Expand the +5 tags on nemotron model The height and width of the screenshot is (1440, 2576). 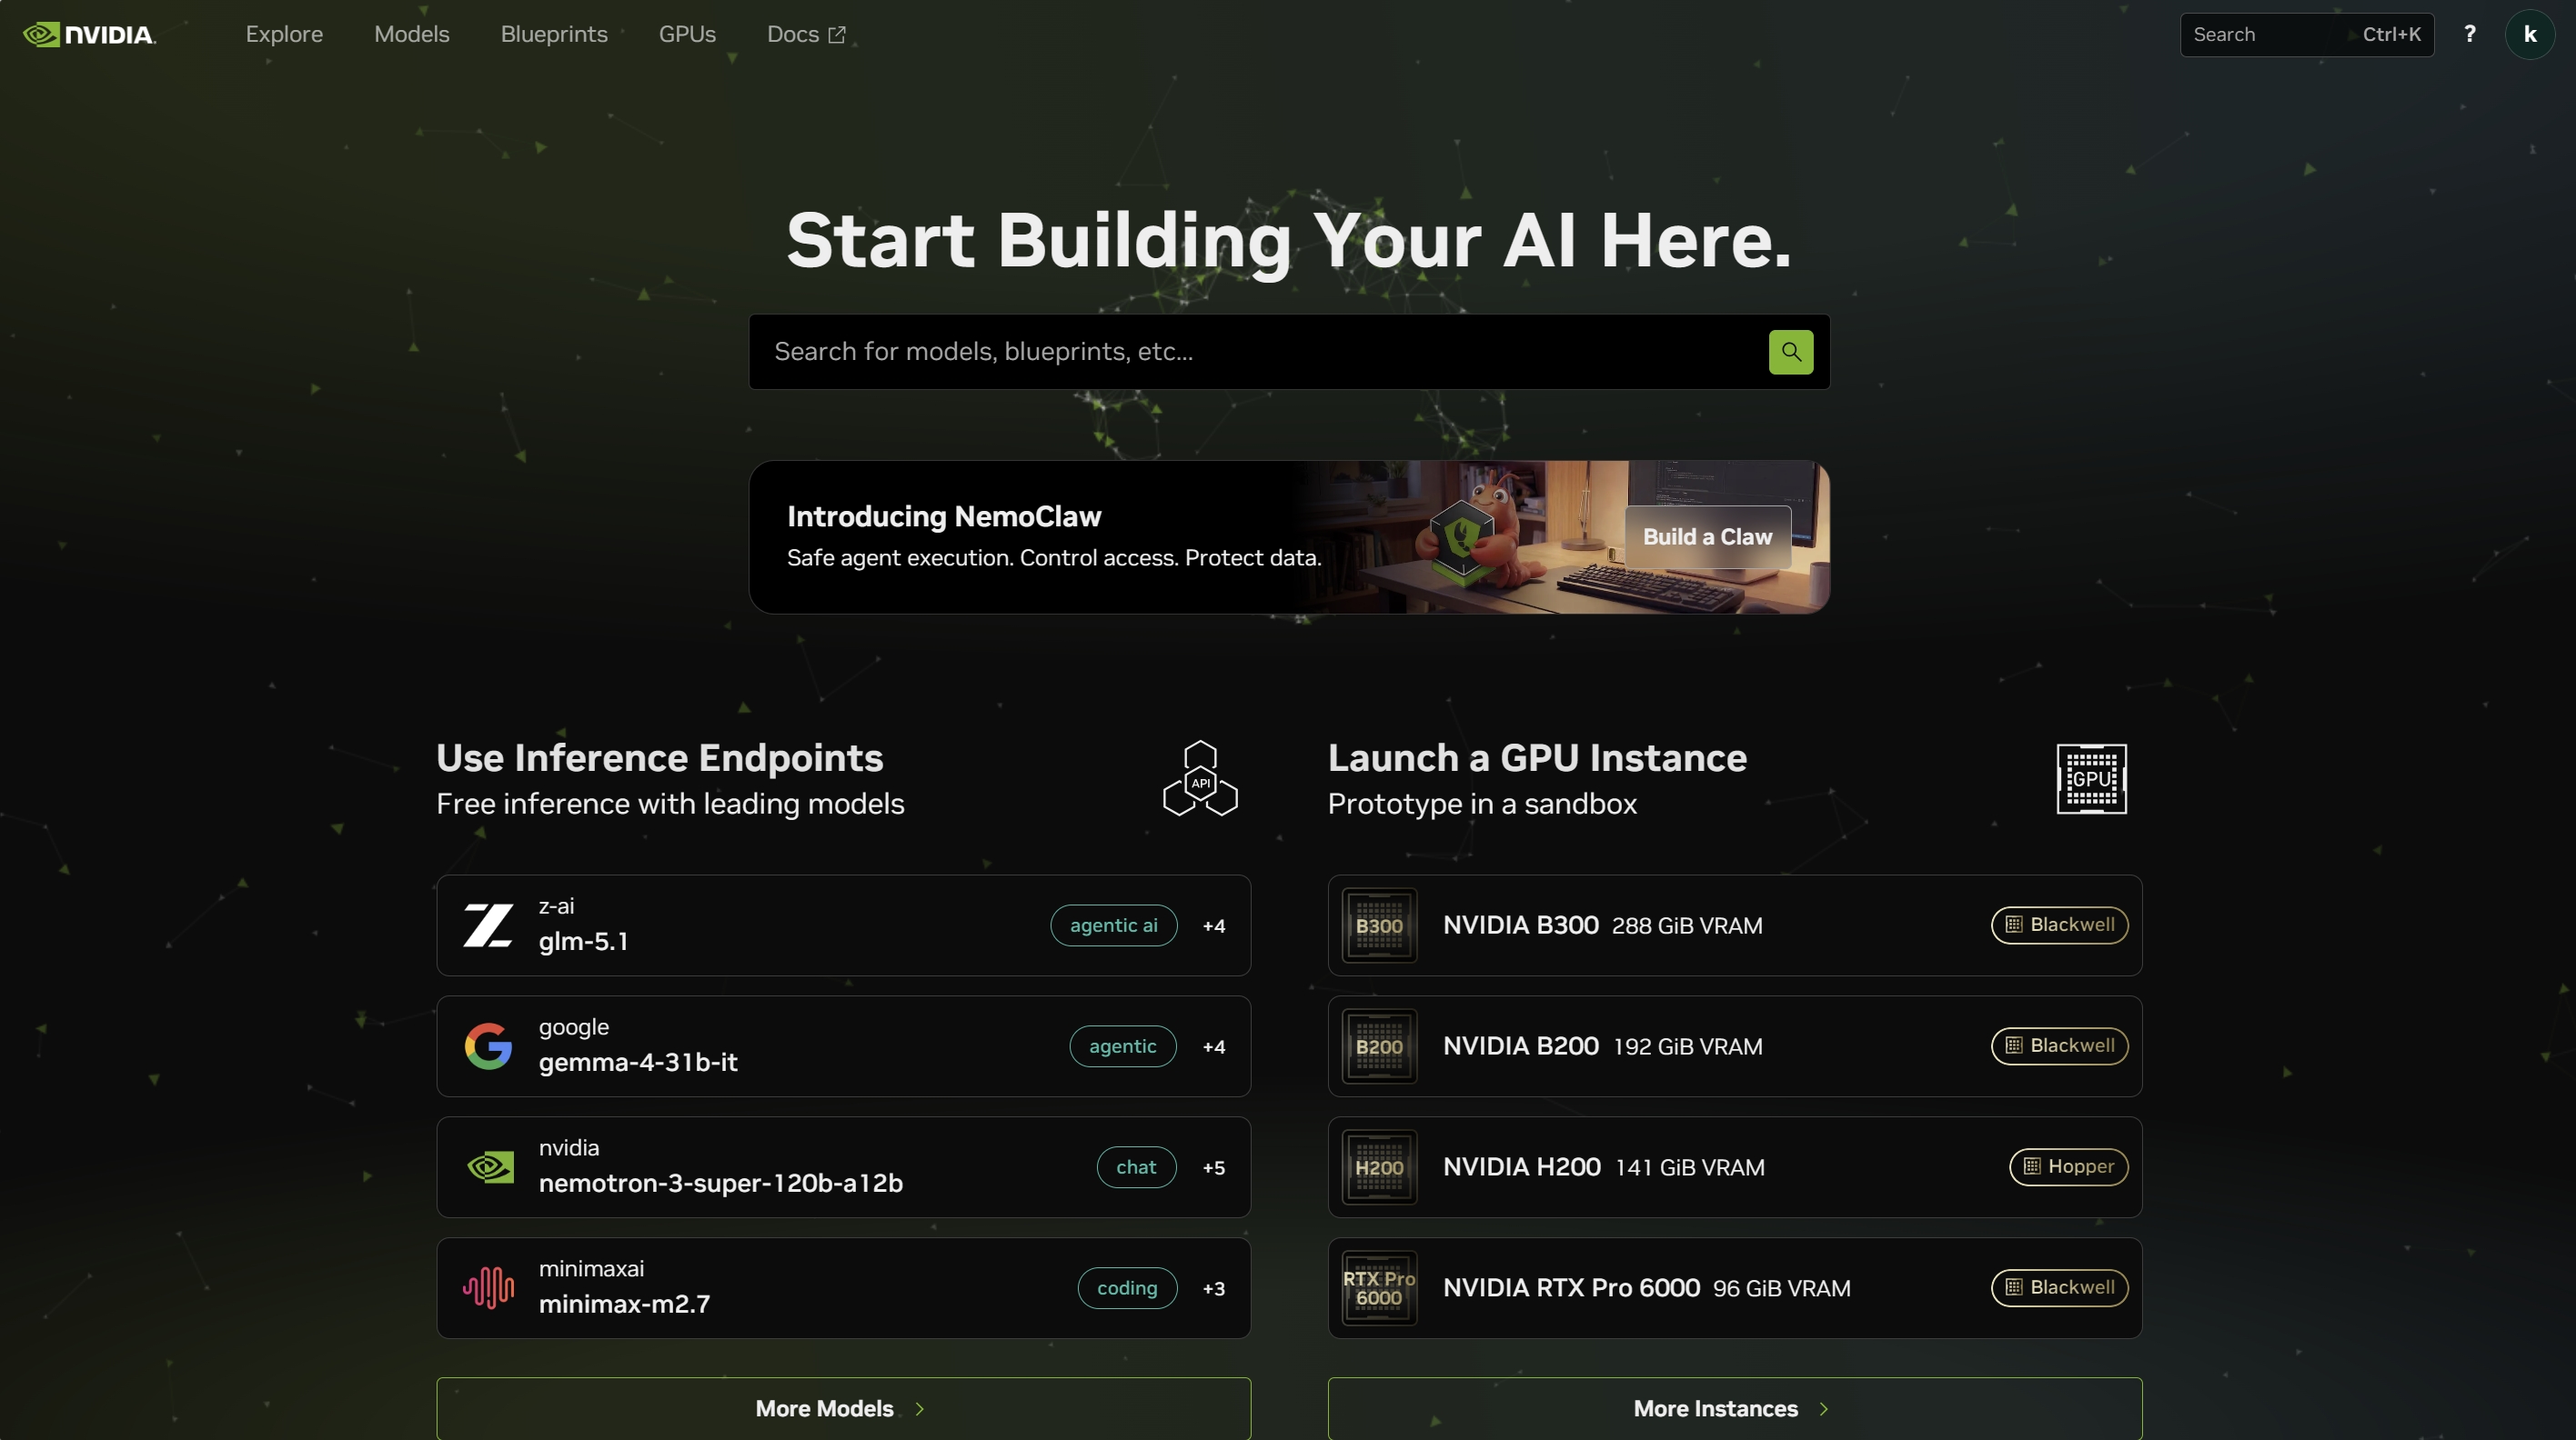point(1213,1168)
